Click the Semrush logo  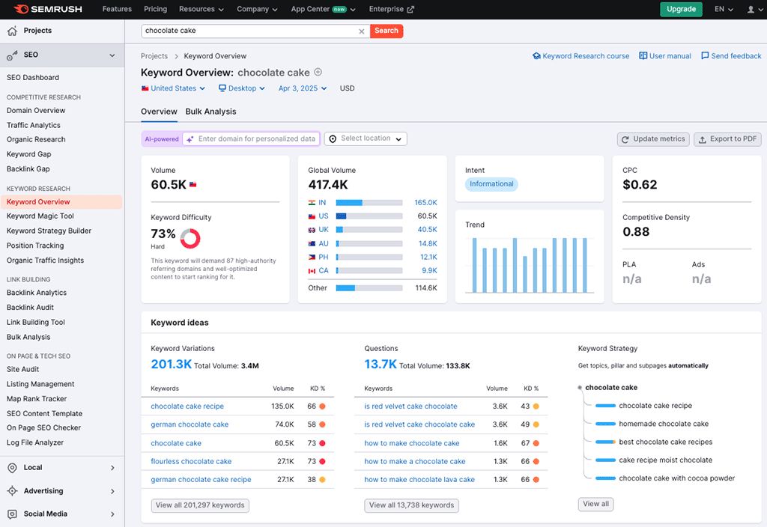point(47,9)
